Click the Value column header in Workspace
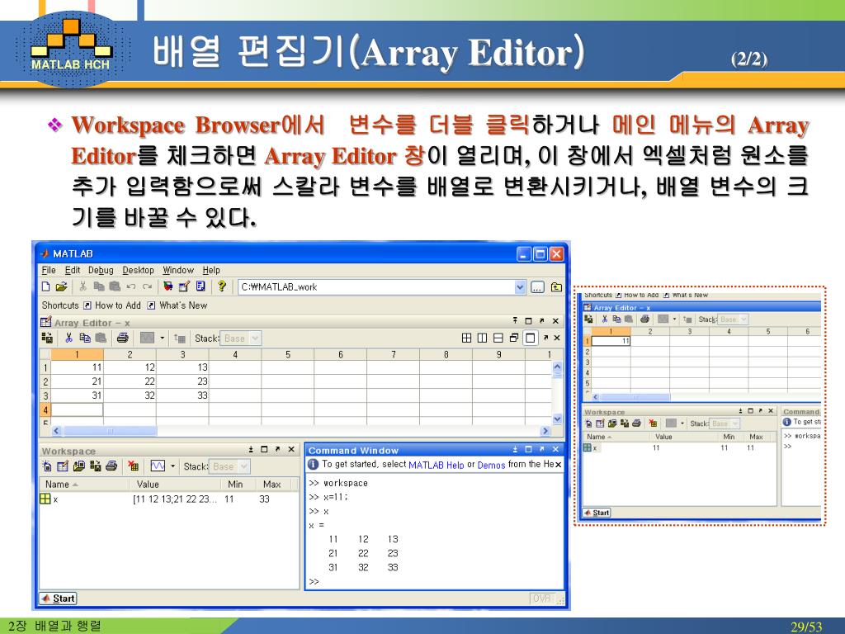This screenshot has width=845, height=634. 175,484
